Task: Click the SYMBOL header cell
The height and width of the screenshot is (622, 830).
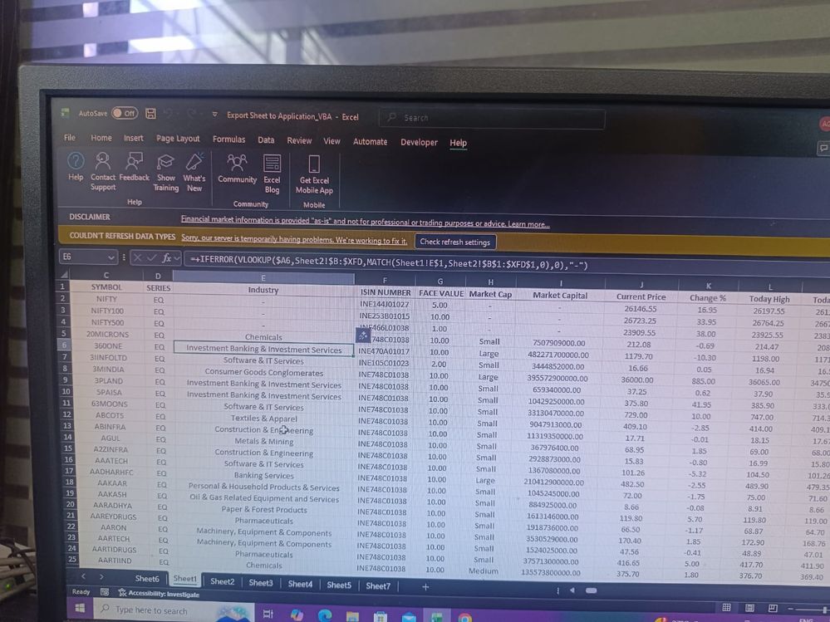Action: (x=106, y=287)
